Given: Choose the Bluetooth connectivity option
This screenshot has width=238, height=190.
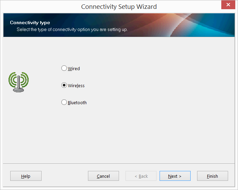Looking at the screenshot, I should pyautogui.click(x=64, y=102).
